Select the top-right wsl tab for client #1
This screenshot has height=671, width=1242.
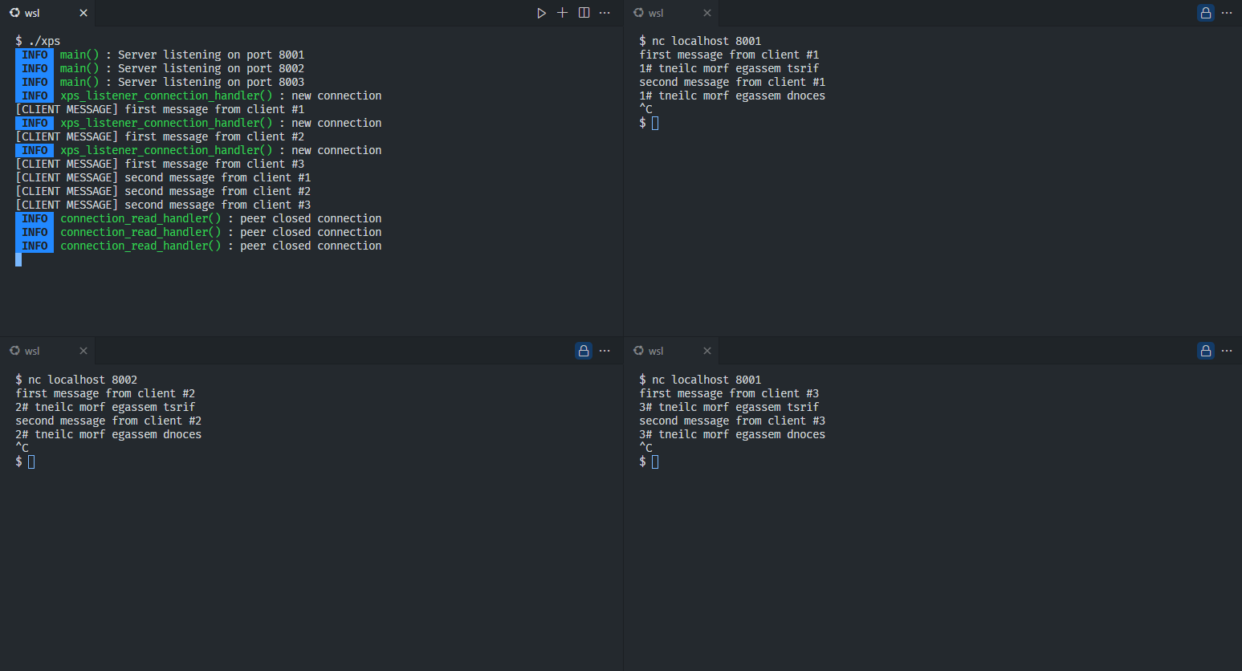671,13
